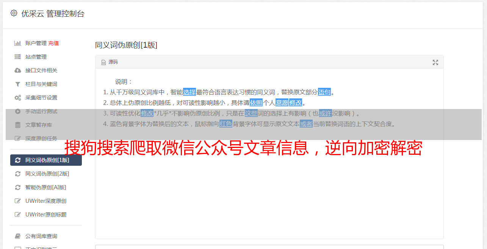Click the book icon for 公有词库查询
The width and height of the screenshot is (487, 249).
[17, 236]
